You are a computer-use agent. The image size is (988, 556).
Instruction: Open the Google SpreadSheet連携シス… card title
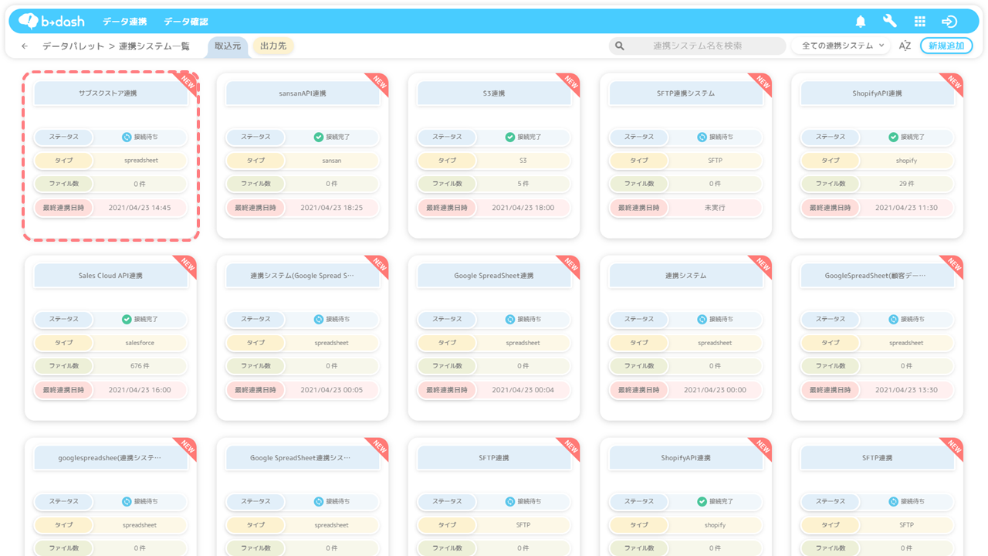coord(303,458)
